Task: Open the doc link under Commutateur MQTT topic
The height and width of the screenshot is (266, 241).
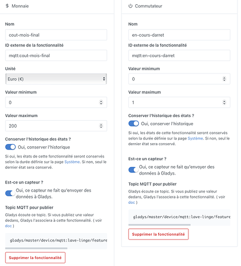Action: point(131,202)
